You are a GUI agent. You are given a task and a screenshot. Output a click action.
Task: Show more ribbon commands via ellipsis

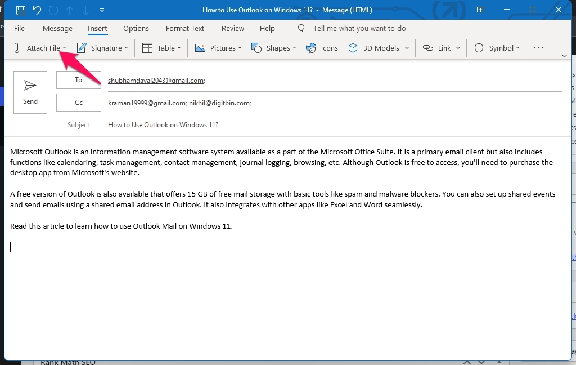[x=538, y=48]
